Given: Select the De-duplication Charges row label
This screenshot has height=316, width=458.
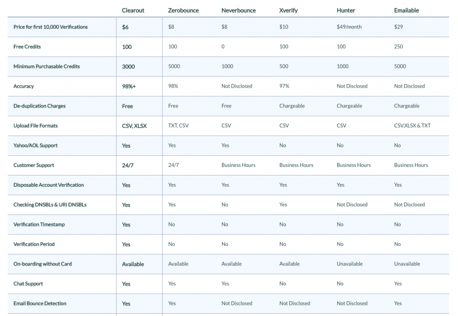Looking at the screenshot, I should [x=39, y=106].
